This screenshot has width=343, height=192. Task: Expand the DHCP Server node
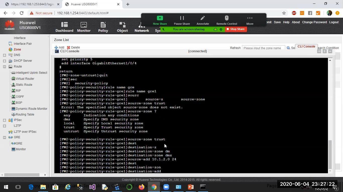(4, 61)
